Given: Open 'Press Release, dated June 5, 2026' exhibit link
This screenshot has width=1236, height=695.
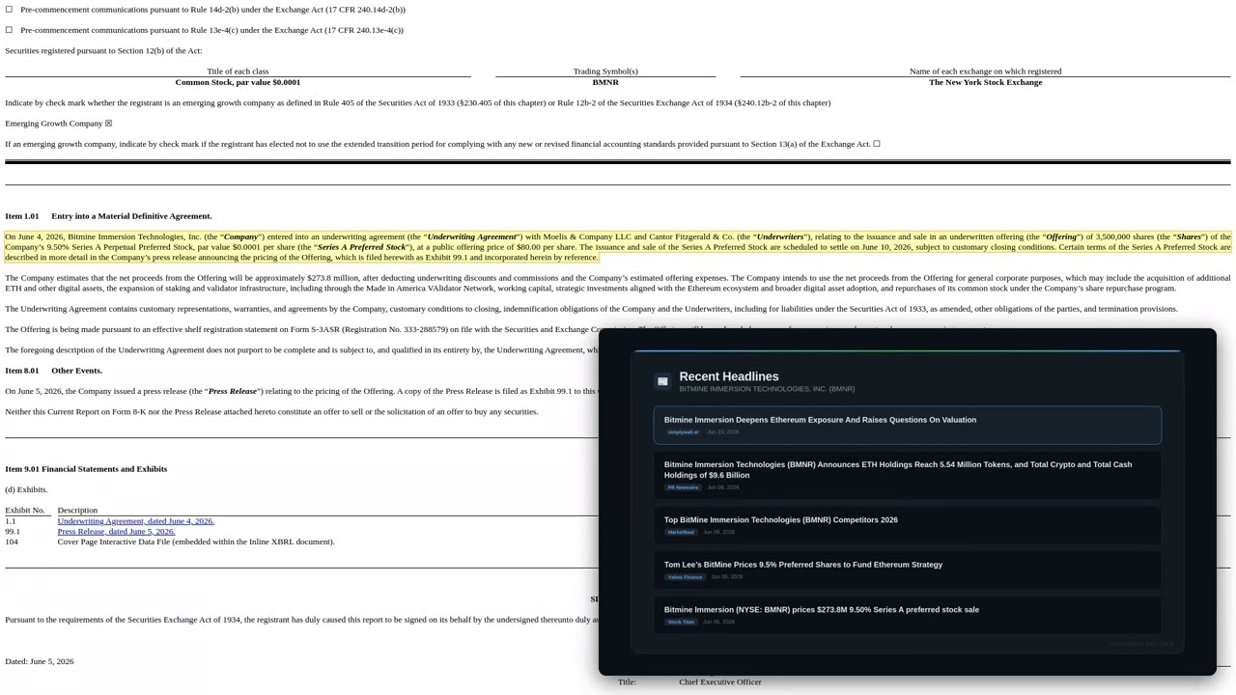Looking at the screenshot, I should click(x=116, y=532).
